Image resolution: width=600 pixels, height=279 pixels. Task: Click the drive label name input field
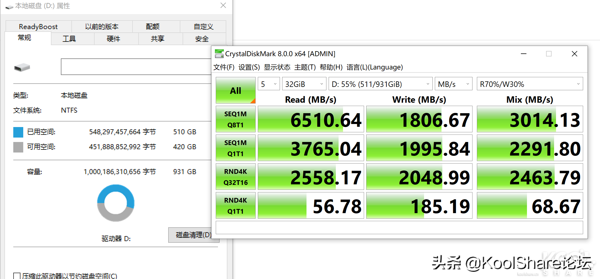click(x=136, y=67)
